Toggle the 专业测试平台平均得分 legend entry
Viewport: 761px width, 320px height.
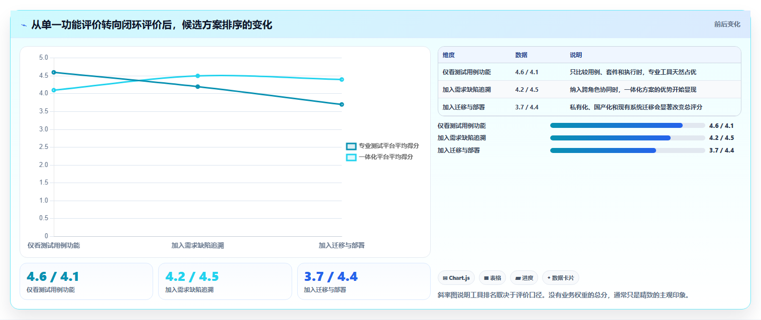point(383,146)
